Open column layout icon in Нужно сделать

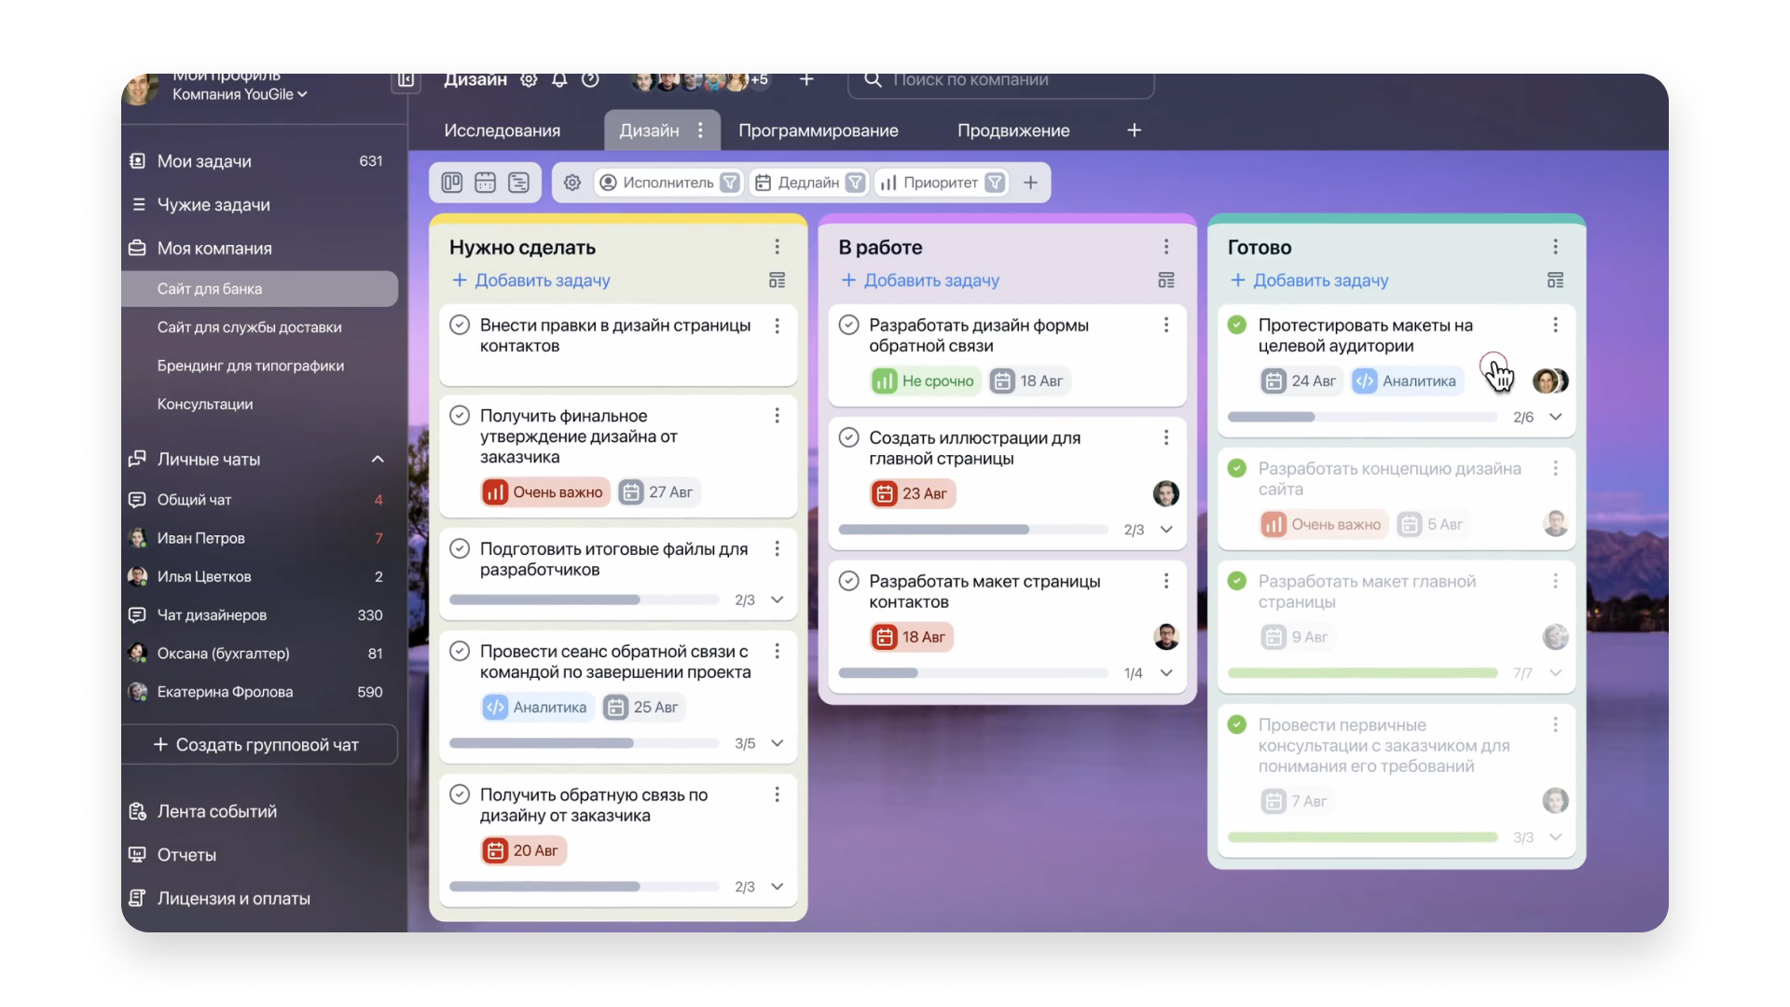[x=777, y=280]
